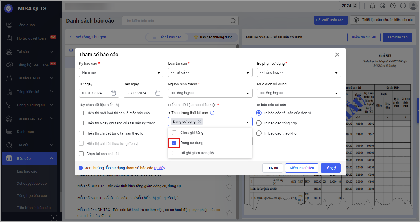Switch to Báo cáo thường dùng tab

click(x=213, y=37)
